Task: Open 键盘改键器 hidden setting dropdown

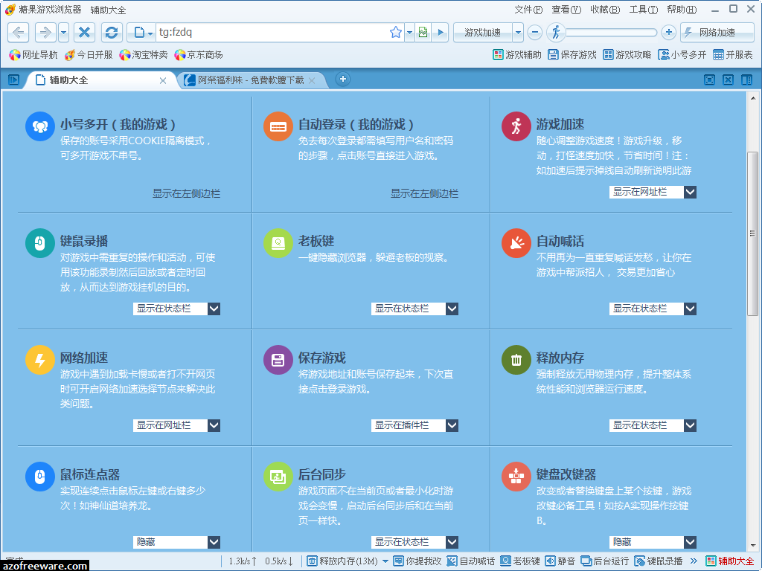Action: 653,541
